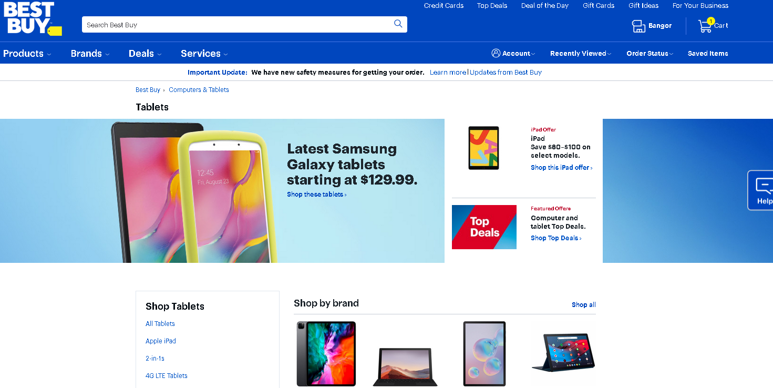Screen dimensions: 773x388
Task: Click the Shop these tablets link
Action: [316, 195]
